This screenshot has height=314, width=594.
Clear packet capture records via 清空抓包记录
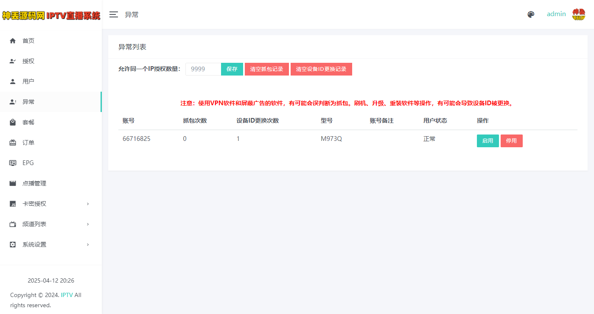[x=267, y=69]
